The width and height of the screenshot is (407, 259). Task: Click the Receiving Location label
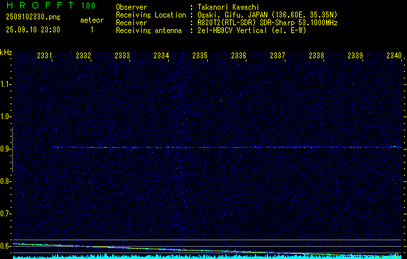(x=151, y=15)
